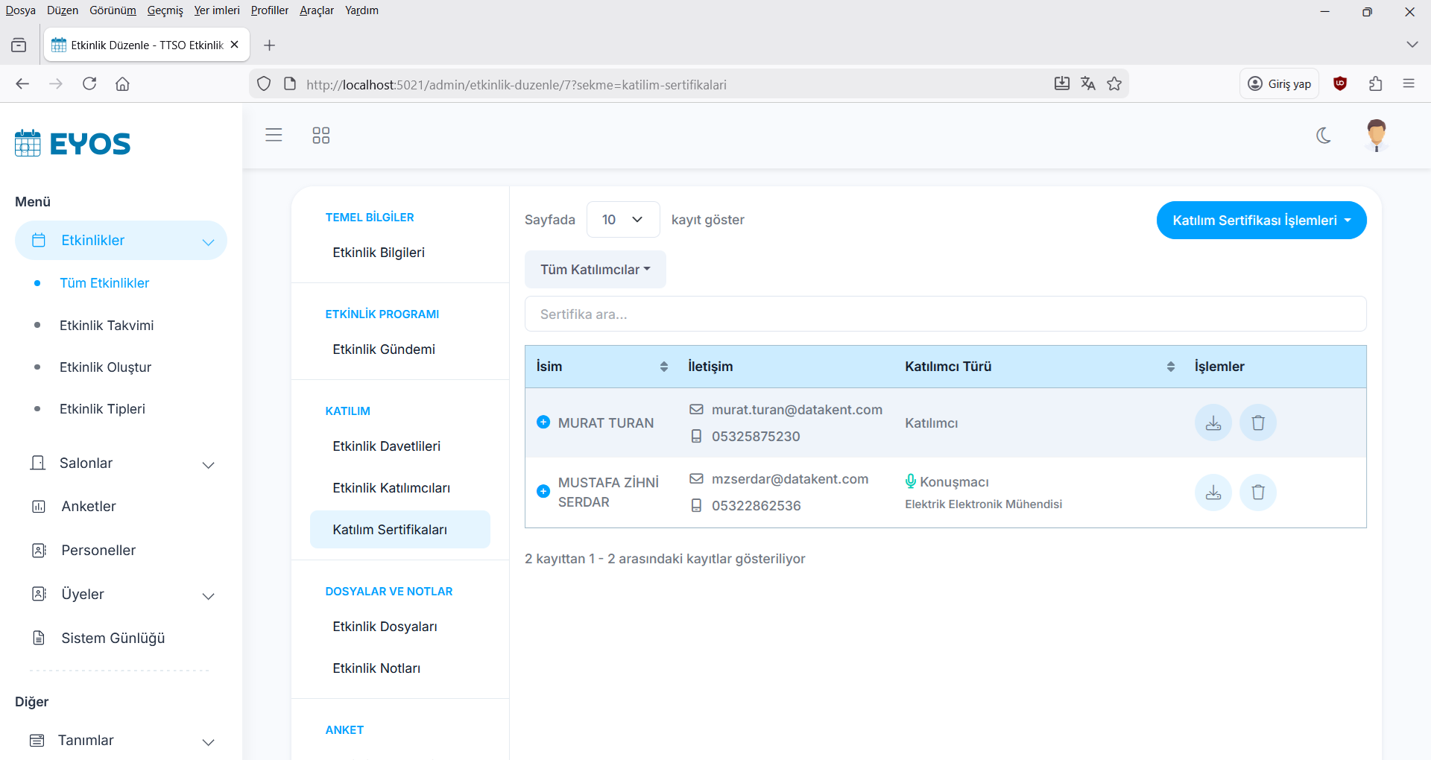Bookmark this page with star icon

tap(1114, 84)
